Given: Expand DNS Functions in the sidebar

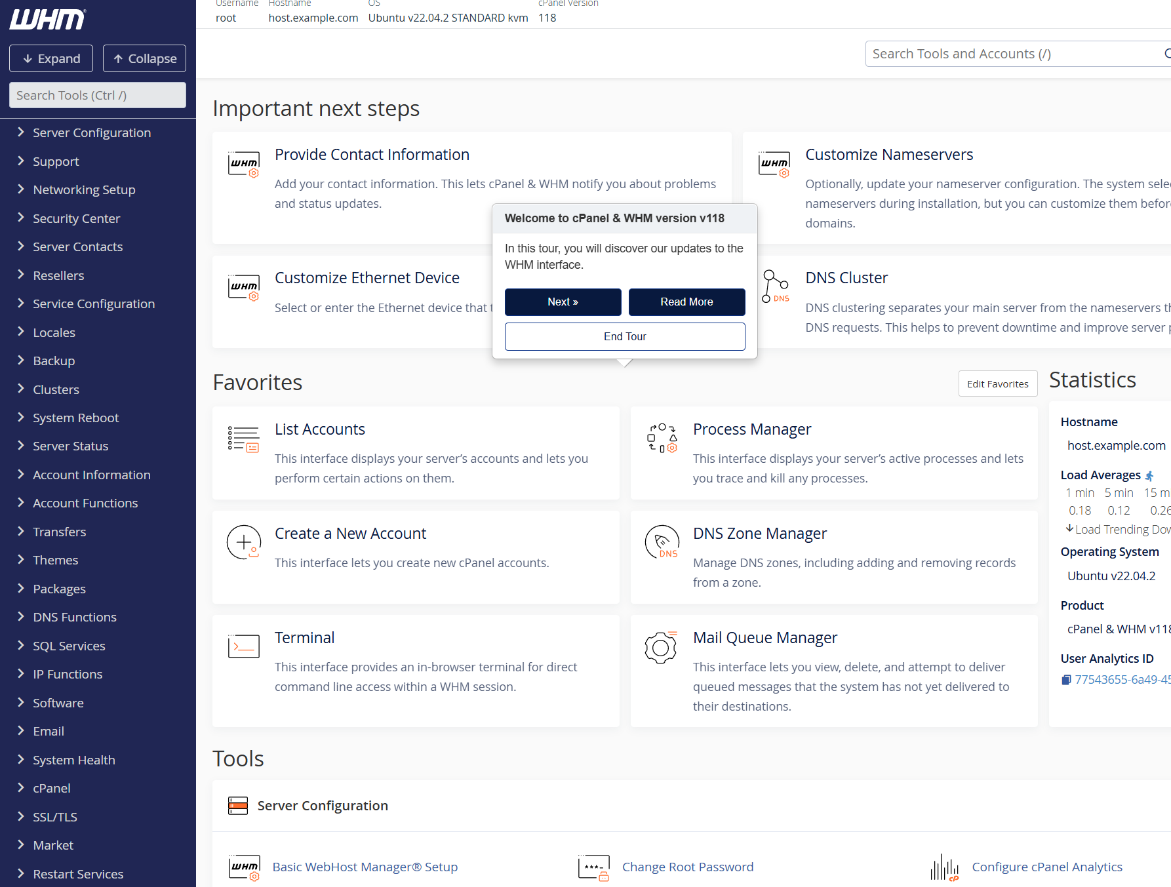Looking at the screenshot, I should 74,617.
